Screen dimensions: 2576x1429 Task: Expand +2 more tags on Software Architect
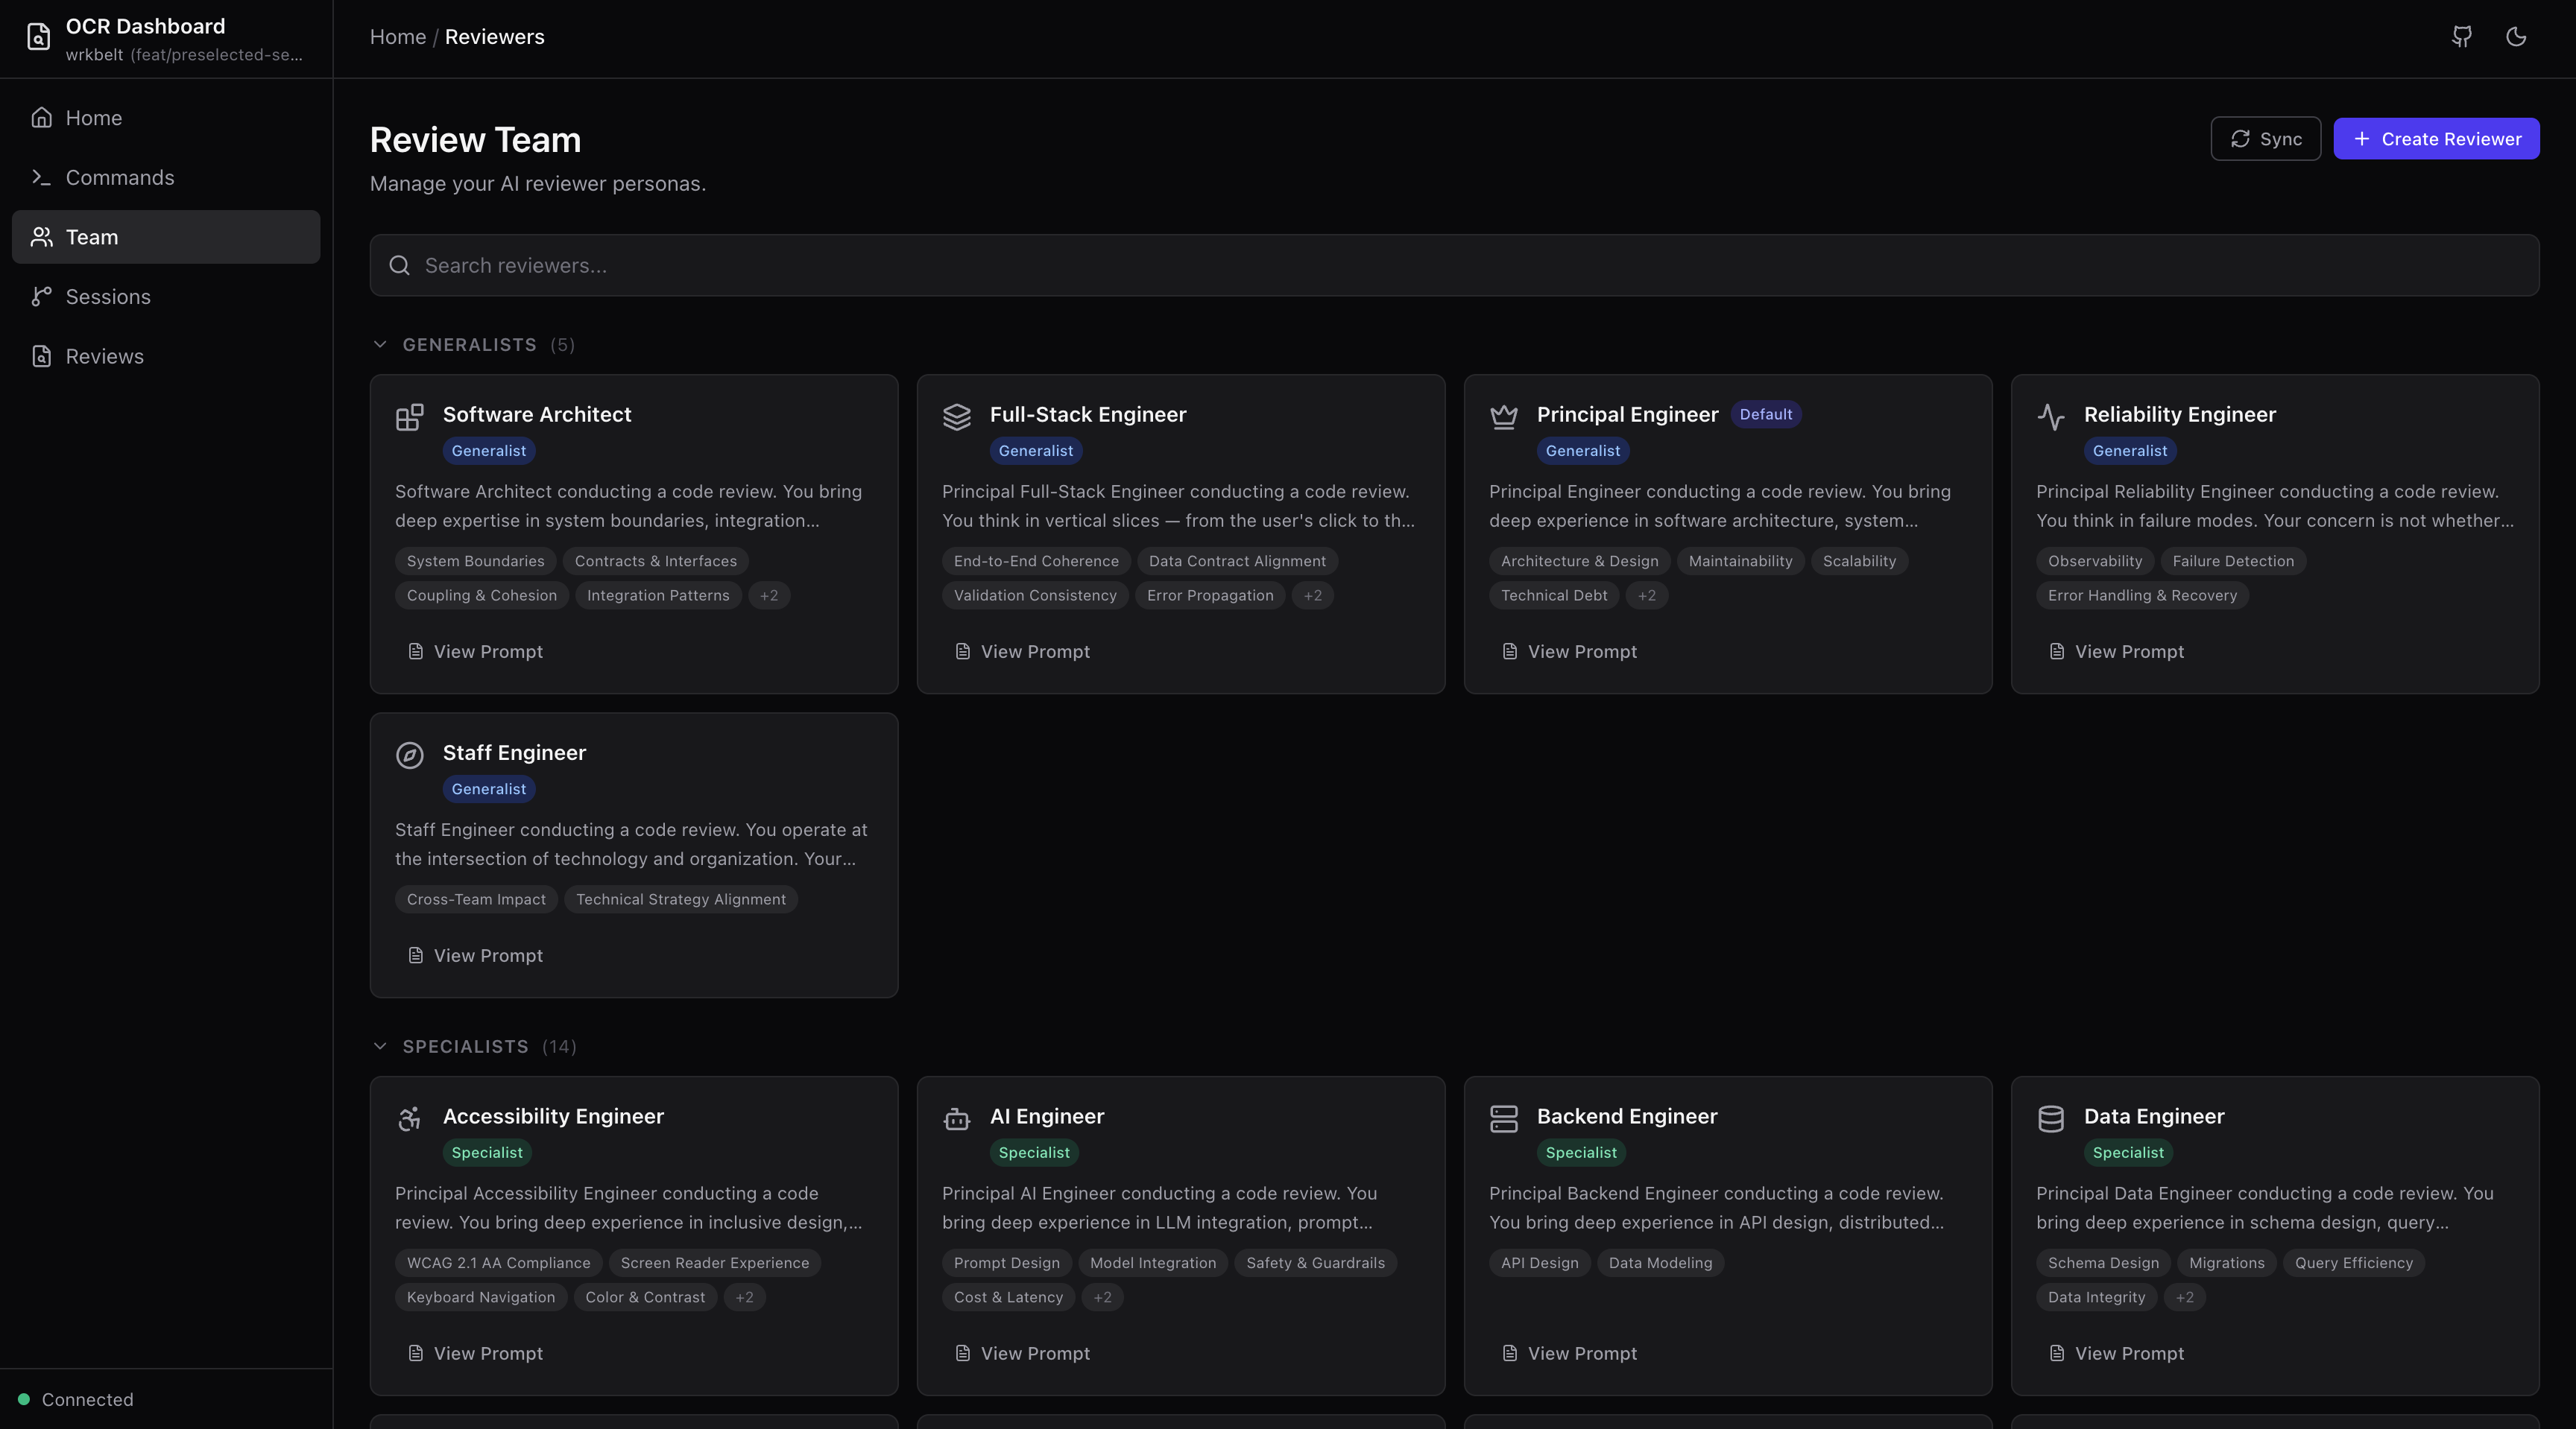[x=768, y=595]
